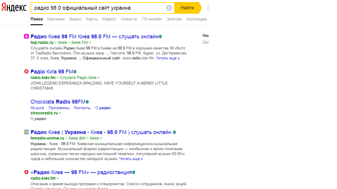Expand the dropdown arrow after Слухати Радіо Київ
The image size is (337, 189).
point(99,78)
